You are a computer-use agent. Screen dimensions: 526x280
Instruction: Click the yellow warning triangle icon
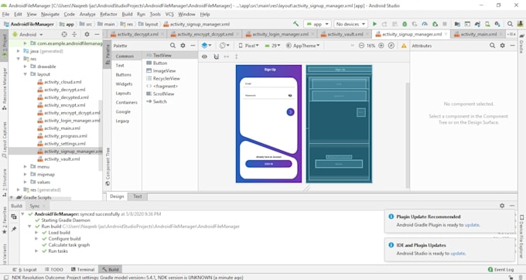pyautogui.click(x=404, y=46)
